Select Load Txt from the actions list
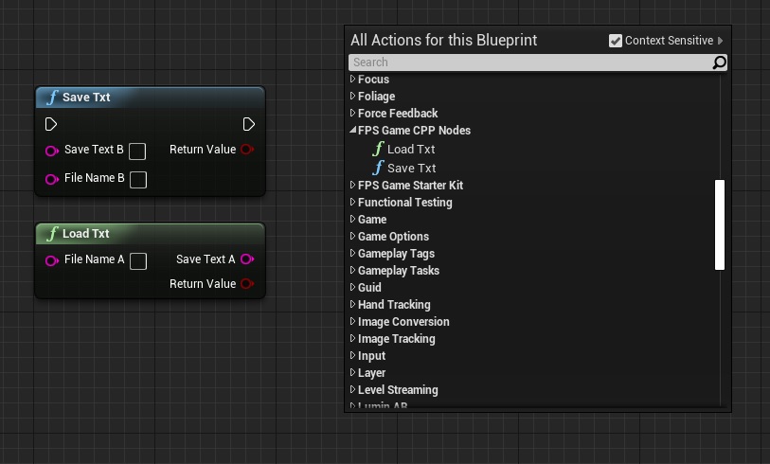Viewport: 770px width, 464px height. [x=410, y=150]
